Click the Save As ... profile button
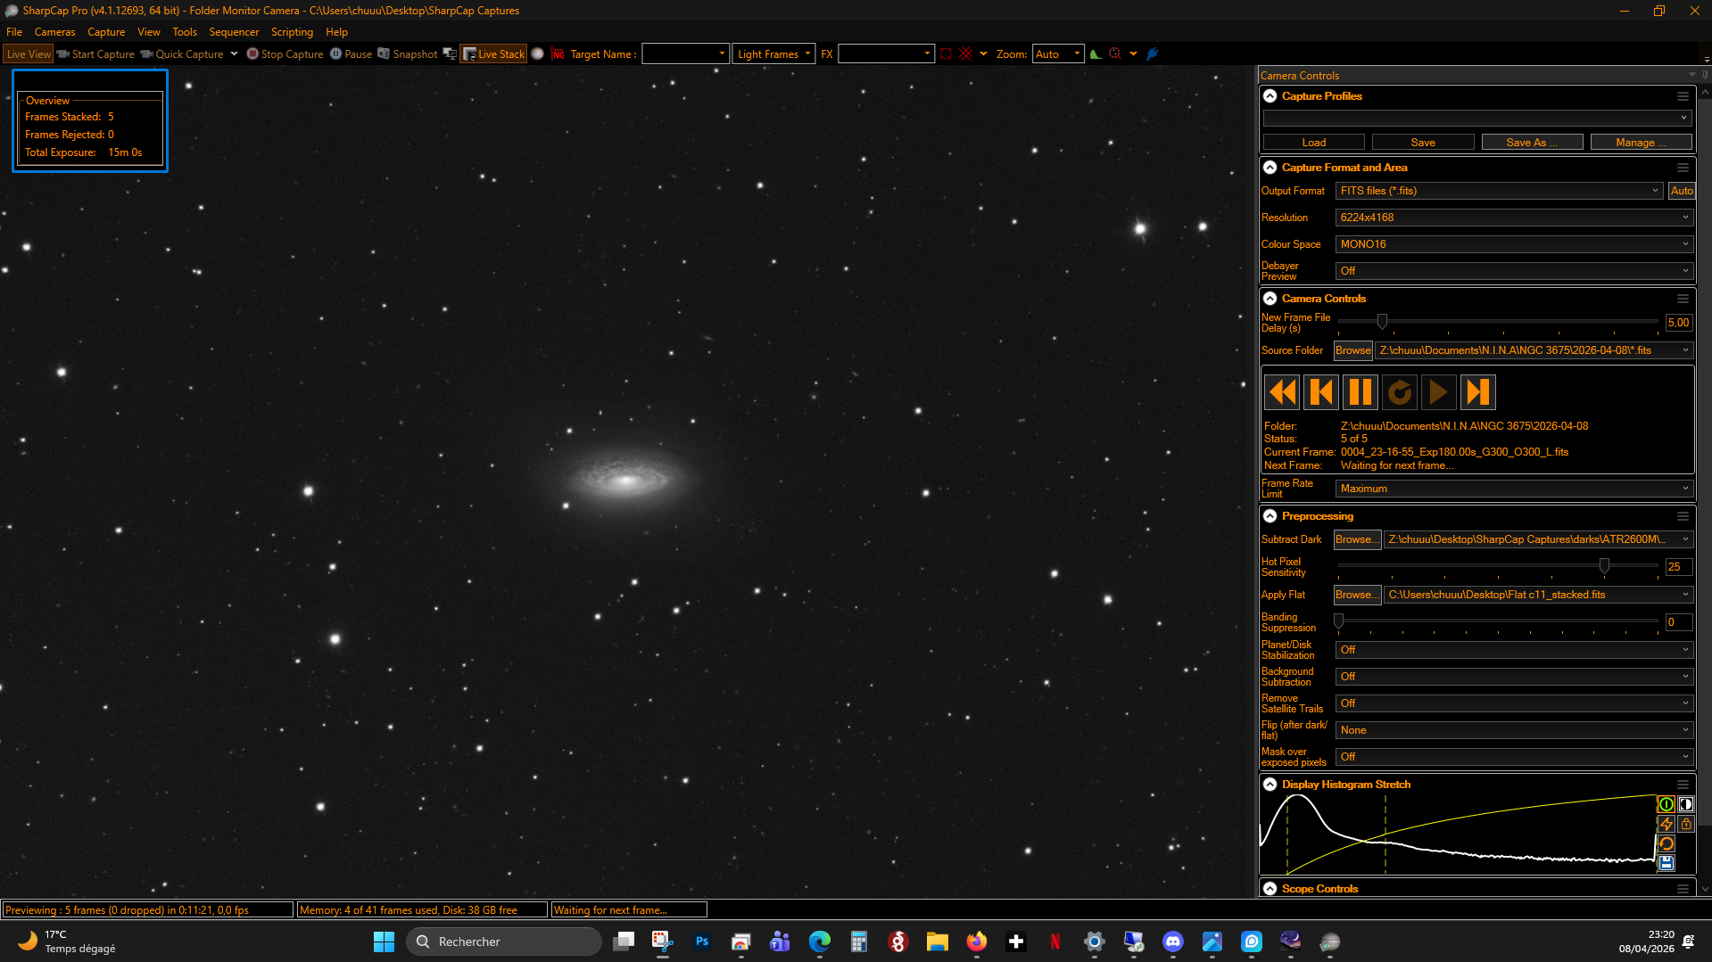 pyautogui.click(x=1532, y=143)
